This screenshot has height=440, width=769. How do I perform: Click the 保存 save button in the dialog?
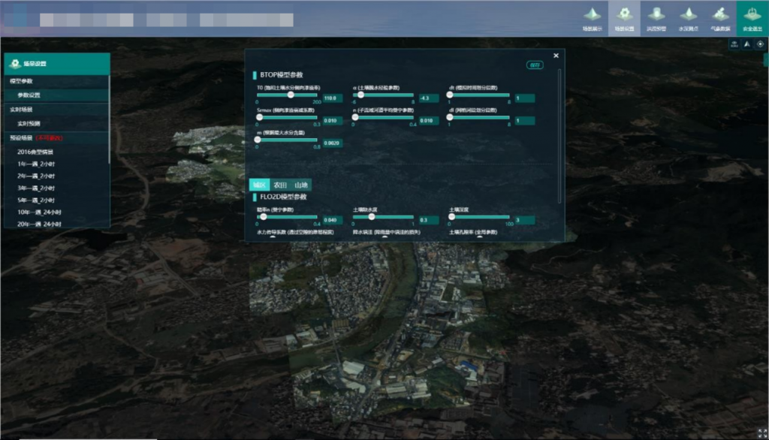click(535, 65)
